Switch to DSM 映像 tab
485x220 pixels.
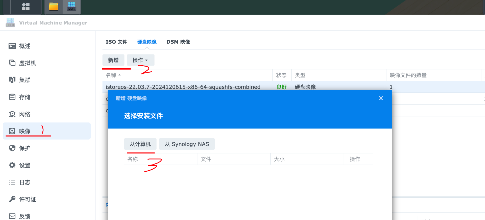178,42
